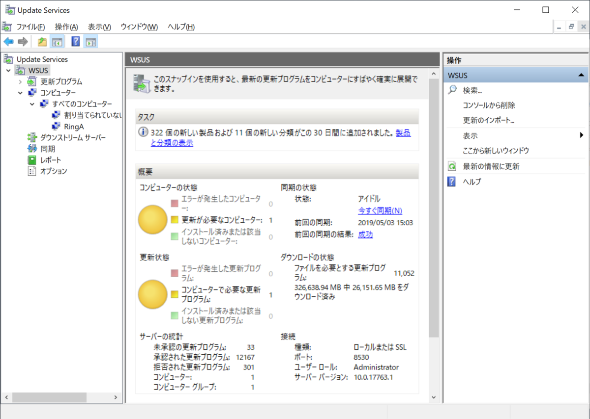590x419 pixels.
Task: Select 割り当てられていない computer group
Action: 93,115
